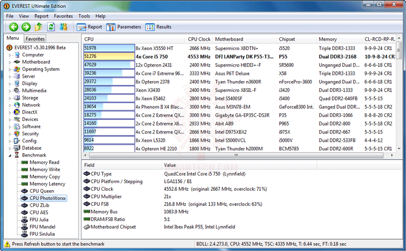Click the Server tree icon

tap(17, 76)
